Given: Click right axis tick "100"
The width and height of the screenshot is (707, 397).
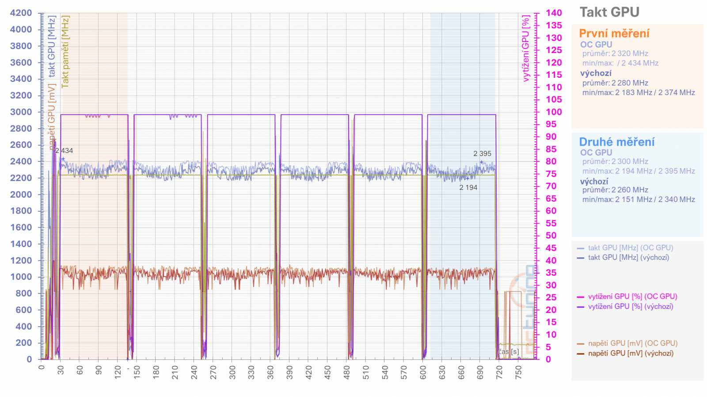Looking at the screenshot, I should tap(554, 112).
